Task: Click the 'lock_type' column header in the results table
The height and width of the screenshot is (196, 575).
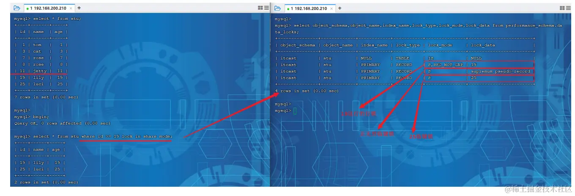Action: [x=408, y=45]
